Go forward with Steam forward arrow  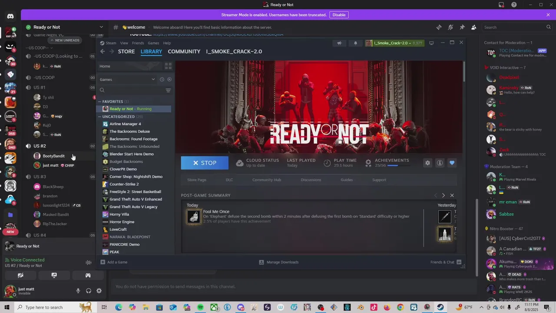pyautogui.click(x=112, y=51)
